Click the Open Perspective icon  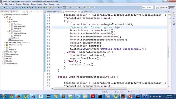[157, 7]
